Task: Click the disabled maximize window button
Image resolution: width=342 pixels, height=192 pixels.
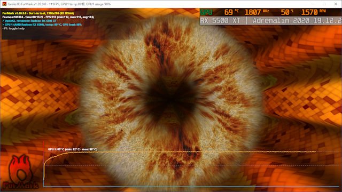Action: (x=324, y=4)
